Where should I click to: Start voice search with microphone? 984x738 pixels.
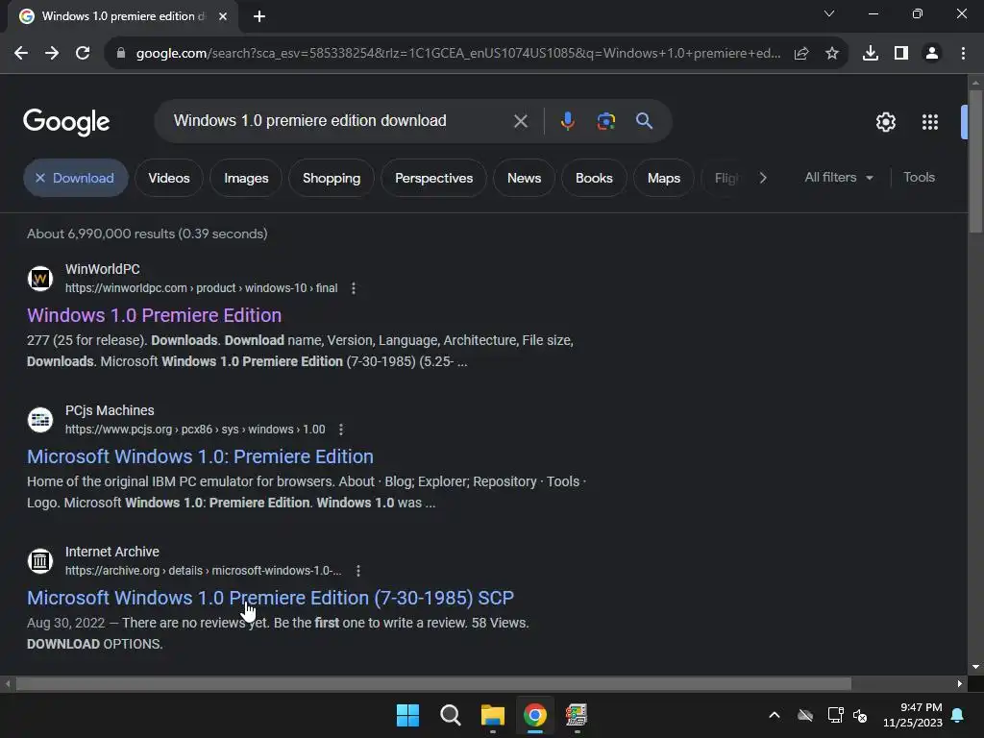click(x=567, y=121)
